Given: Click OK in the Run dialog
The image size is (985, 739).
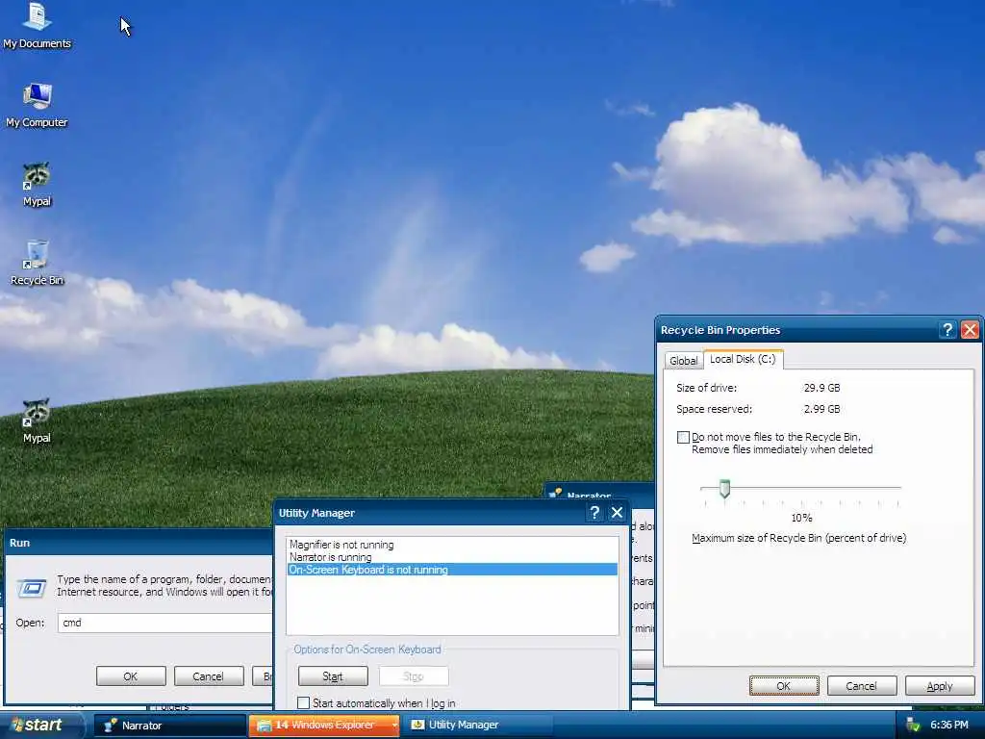Looking at the screenshot, I should (131, 676).
